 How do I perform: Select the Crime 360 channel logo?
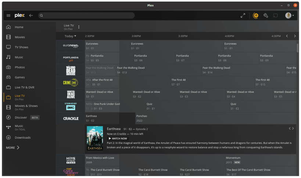pyautogui.click(x=71, y=82)
